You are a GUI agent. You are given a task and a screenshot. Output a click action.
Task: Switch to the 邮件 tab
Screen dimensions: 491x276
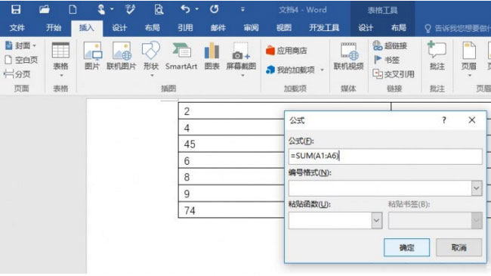[x=218, y=28]
